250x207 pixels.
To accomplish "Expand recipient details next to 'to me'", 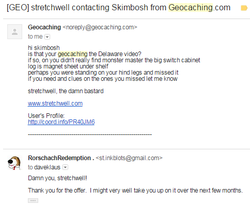I will [x=47, y=37].
